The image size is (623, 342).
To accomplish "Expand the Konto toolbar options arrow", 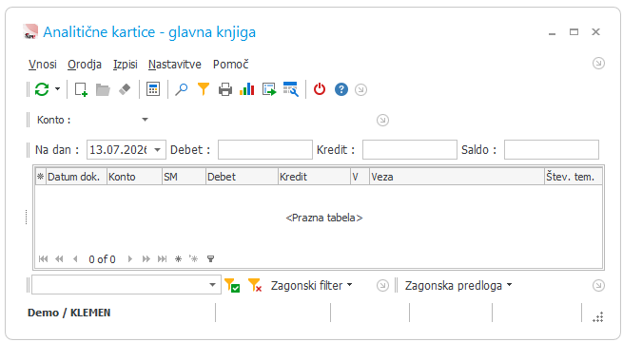I will [x=382, y=121].
